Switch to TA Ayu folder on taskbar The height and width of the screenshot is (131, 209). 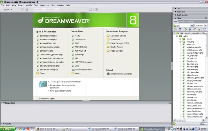74,129
